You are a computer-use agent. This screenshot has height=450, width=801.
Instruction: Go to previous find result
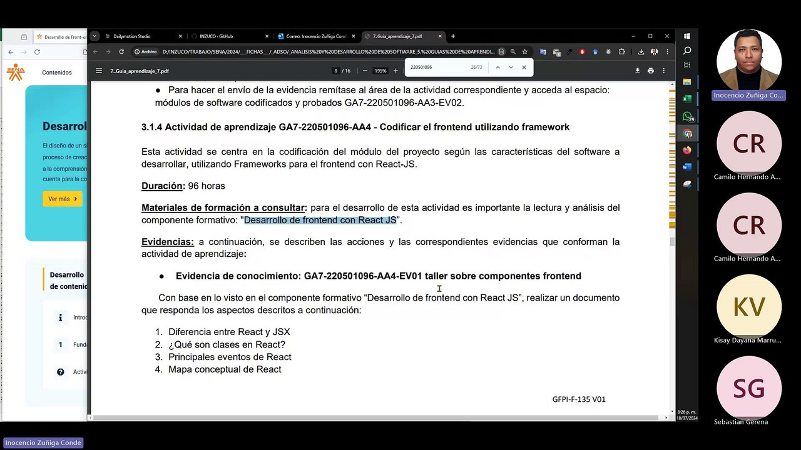click(x=497, y=67)
